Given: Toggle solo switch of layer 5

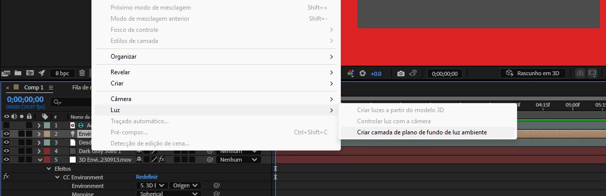Looking at the screenshot, I should pyautogui.click(x=22, y=160).
